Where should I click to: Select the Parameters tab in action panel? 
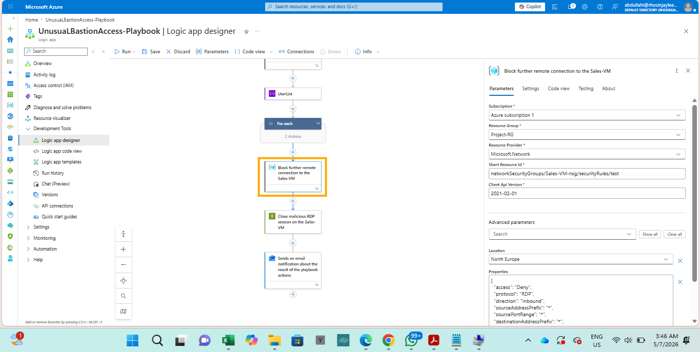[501, 89]
